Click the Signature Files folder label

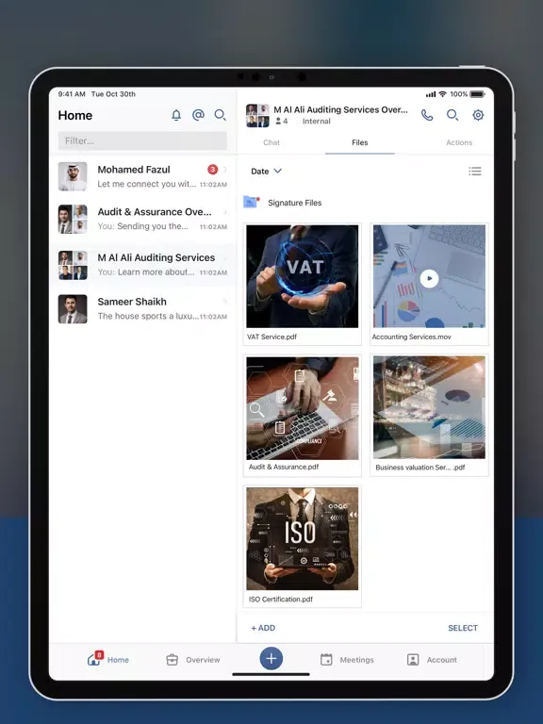coord(294,203)
